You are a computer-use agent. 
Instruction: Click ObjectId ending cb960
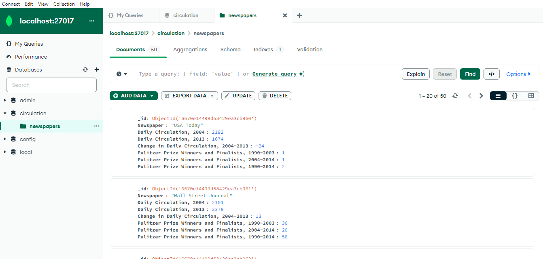pos(204,118)
